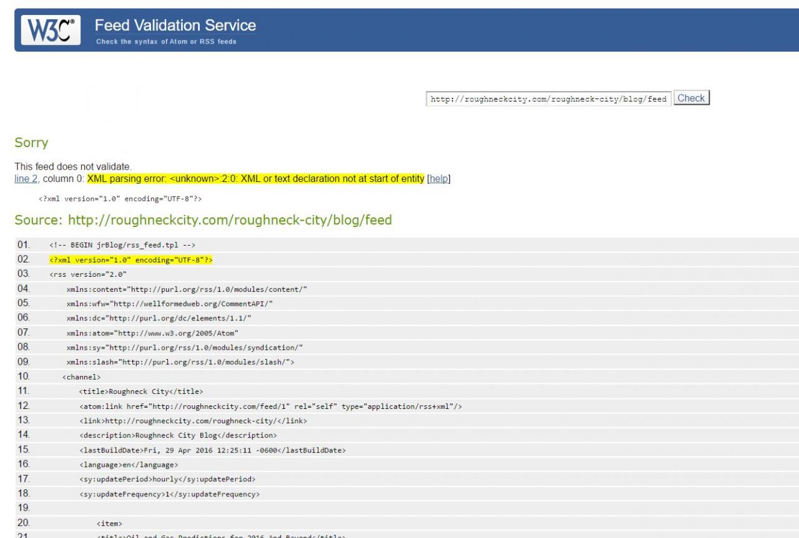
Task: Open the "line 2" error link
Action: [x=26, y=179]
